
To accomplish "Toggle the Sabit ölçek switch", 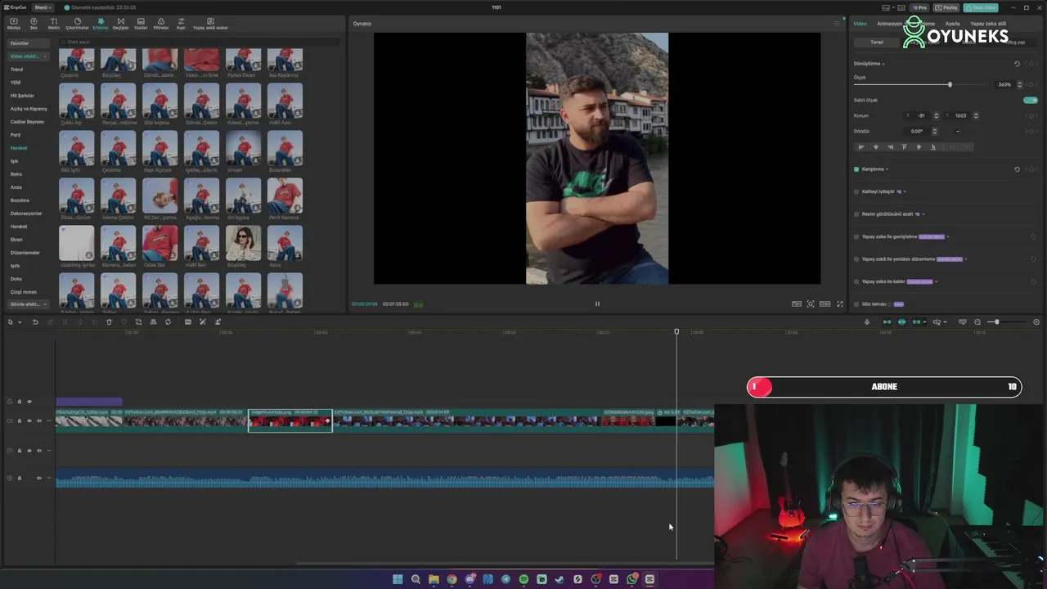I will tap(1030, 100).
